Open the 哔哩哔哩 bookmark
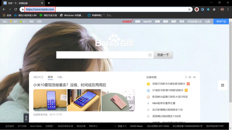 pyautogui.click(x=100, y=15)
